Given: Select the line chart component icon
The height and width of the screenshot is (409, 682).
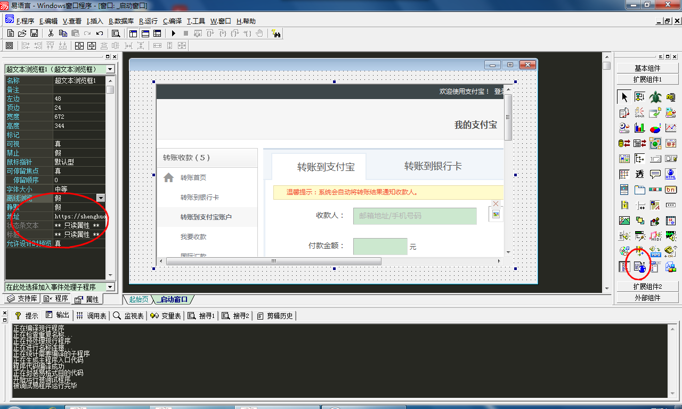Looking at the screenshot, I should (670, 128).
